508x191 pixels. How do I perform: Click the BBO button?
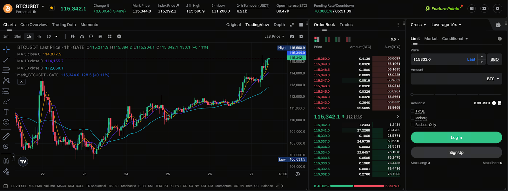pyautogui.click(x=494, y=59)
